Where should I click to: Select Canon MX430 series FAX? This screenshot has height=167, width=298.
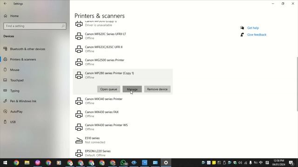(x=123, y=114)
